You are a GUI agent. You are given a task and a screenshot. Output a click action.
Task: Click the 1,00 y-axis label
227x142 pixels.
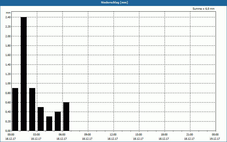[x=8, y=83]
